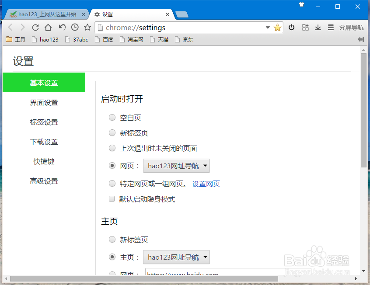Click the 分屏导航 button
The width and height of the screenshot is (370, 285).
pyautogui.click(x=351, y=27)
